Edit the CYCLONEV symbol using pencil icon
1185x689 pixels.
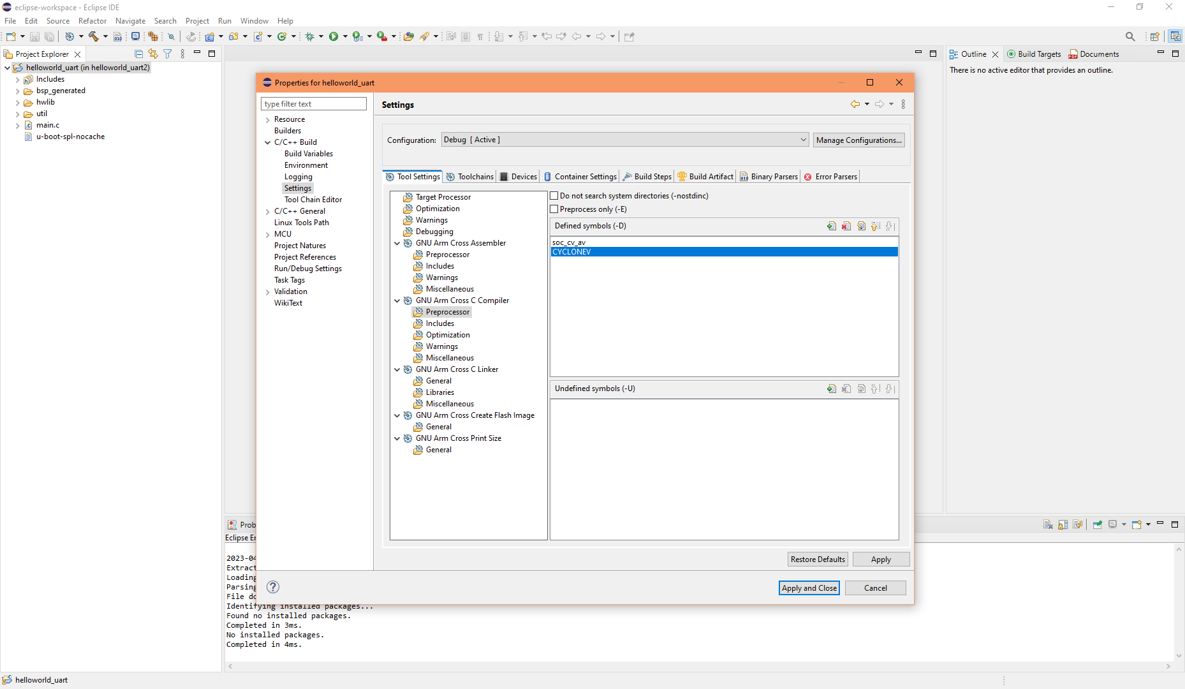coord(861,226)
